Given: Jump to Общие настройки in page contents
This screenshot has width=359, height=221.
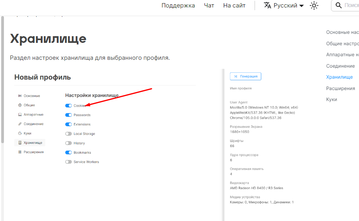Looking at the screenshot, I should (342, 43).
